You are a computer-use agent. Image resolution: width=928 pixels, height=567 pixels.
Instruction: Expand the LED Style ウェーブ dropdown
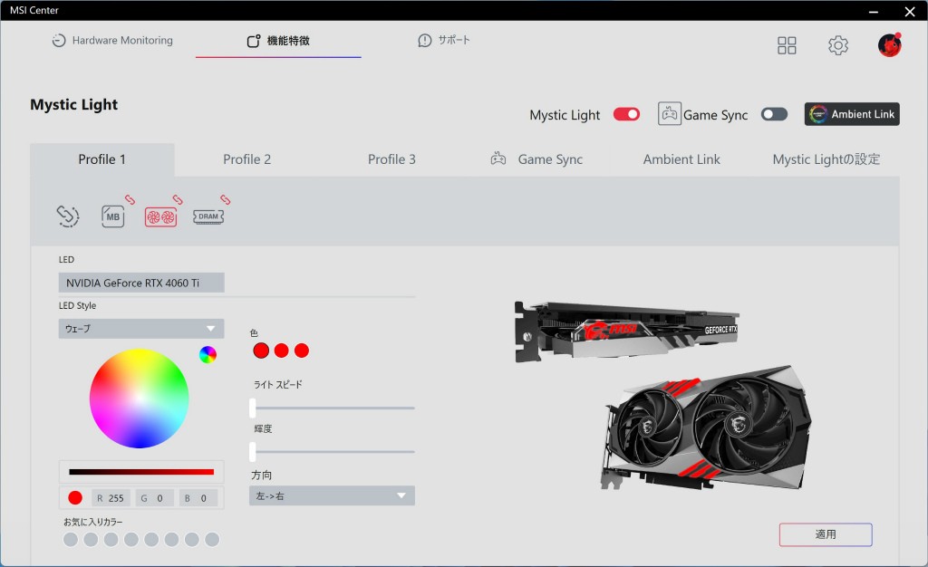[x=141, y=329]
